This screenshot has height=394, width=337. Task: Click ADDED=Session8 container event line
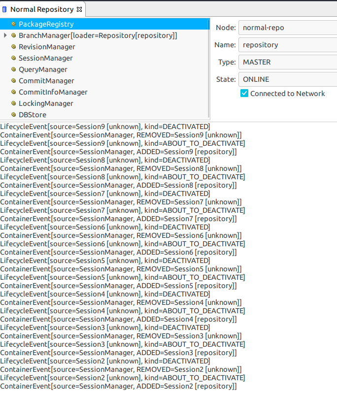pyautogui.click(x=118, y=185)
